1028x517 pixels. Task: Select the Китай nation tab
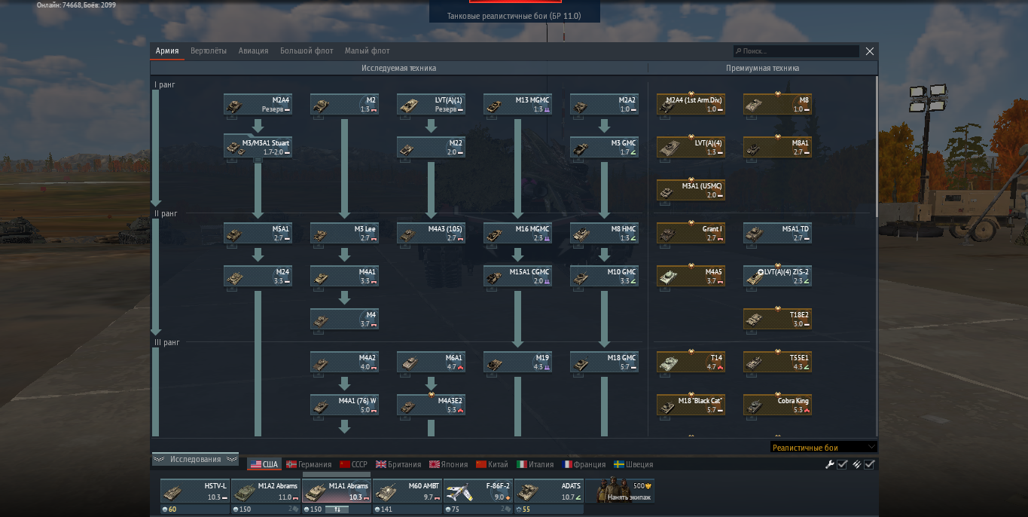coord(493,464)
